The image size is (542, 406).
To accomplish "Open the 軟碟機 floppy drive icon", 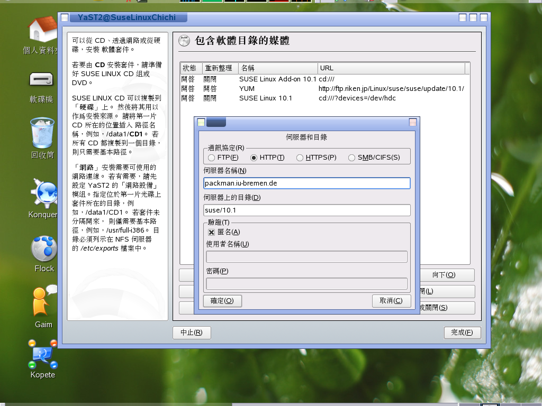I will click(x=42, y=80).
